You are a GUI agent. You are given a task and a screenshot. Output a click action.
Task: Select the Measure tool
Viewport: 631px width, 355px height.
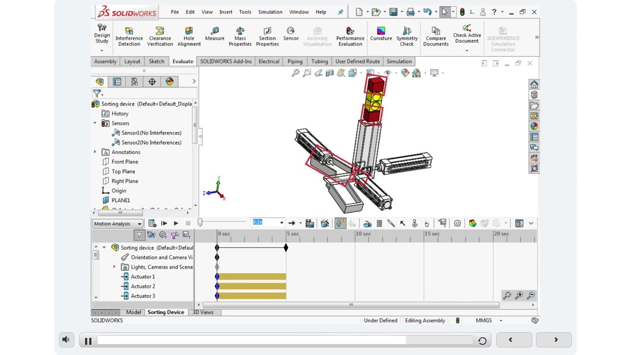(x=214, y=35)
